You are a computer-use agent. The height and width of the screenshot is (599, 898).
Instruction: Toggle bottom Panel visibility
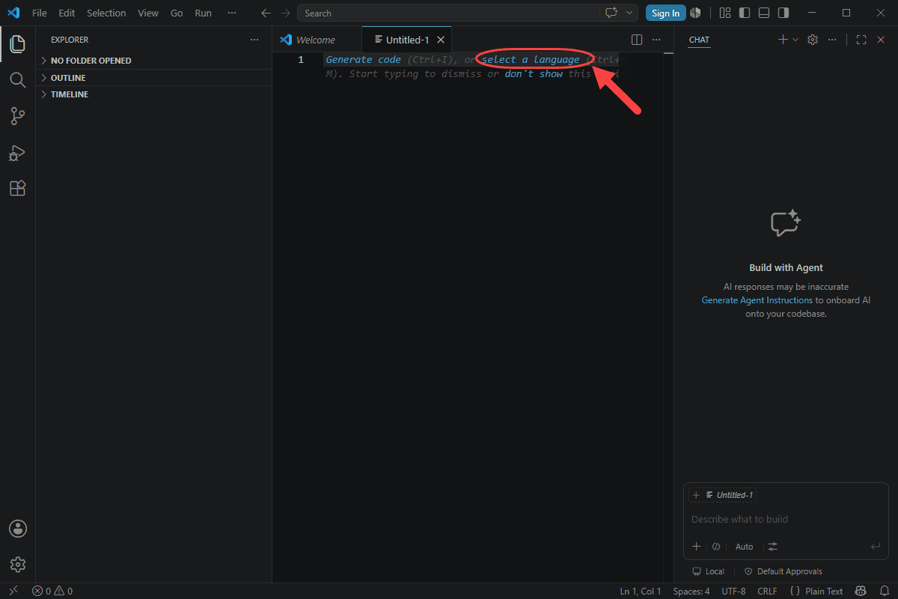pos(763,13)
